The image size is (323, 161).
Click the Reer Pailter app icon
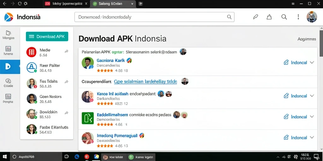(32, 68)
